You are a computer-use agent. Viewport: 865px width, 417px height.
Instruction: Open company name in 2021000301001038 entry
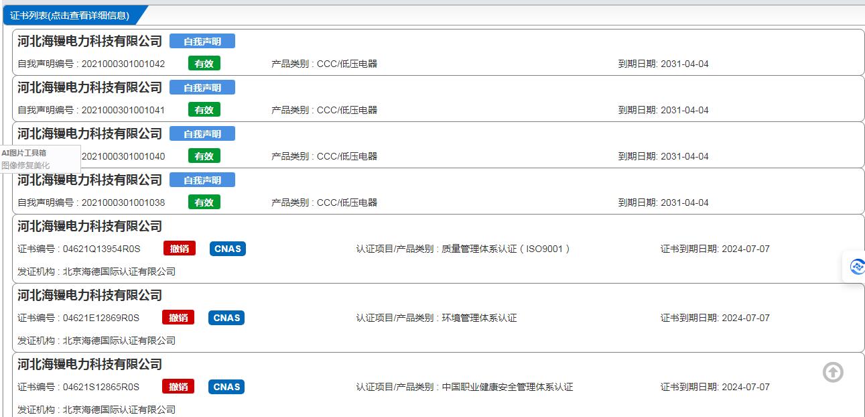(90, 180)
